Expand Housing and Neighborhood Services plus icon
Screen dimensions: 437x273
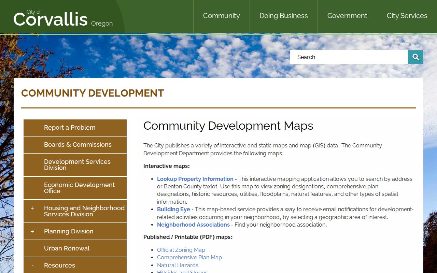(x=32, y=208)
